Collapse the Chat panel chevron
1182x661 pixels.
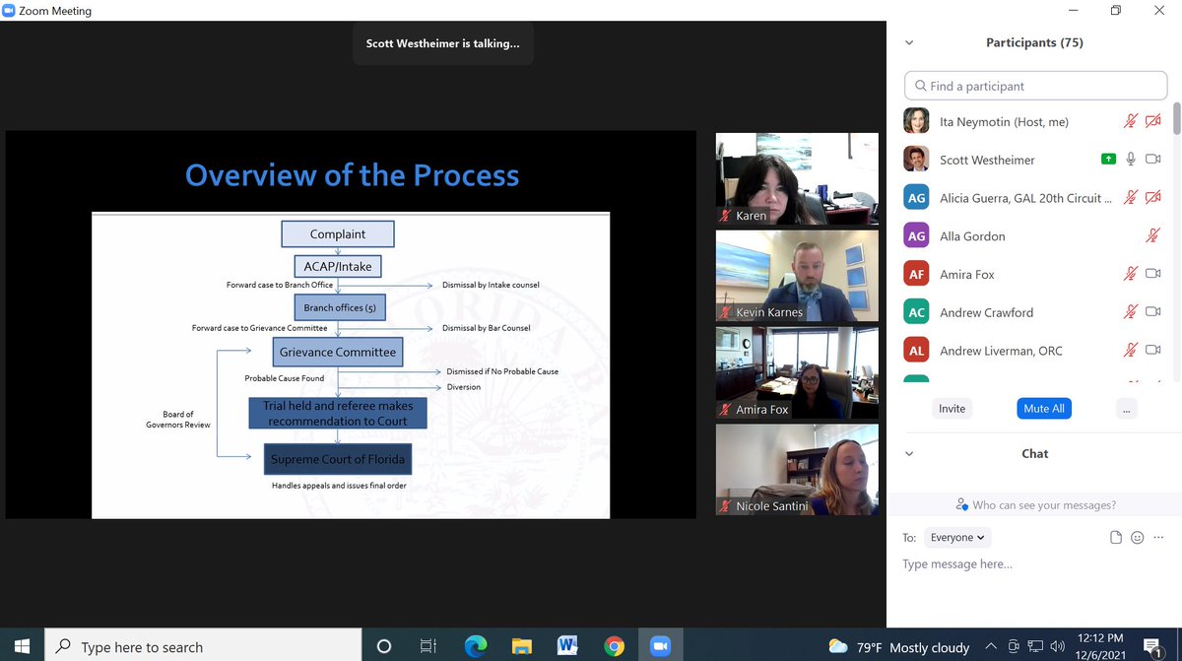[908, 454]
